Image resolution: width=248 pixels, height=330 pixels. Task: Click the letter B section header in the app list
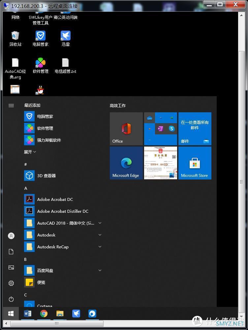25,259
